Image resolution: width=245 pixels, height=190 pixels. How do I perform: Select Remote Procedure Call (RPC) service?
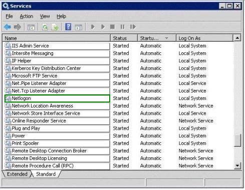pyautogui.click(x=57, y=166)
